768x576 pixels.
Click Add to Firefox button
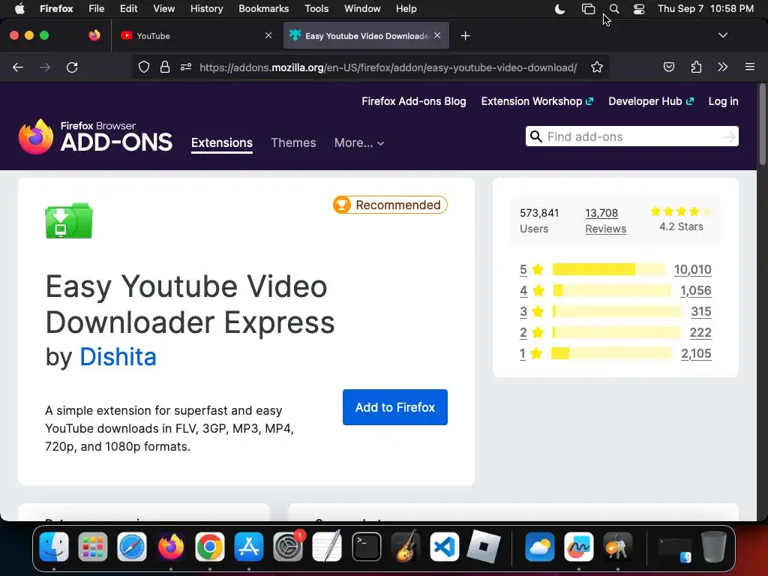coord(394,407)
